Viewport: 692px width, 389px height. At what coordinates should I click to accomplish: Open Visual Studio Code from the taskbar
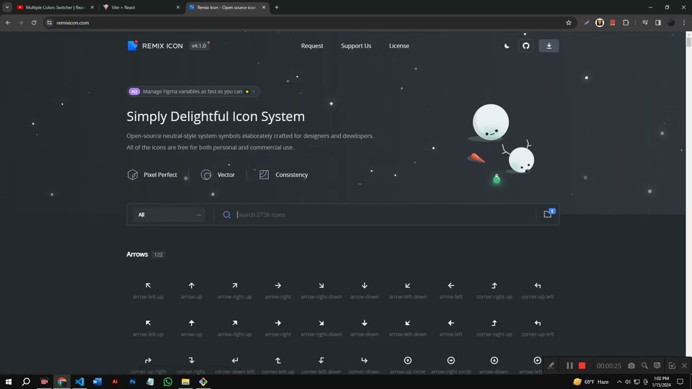click(79, 381)
